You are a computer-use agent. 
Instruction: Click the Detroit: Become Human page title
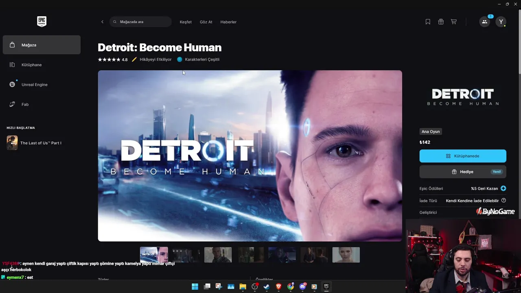160,48
